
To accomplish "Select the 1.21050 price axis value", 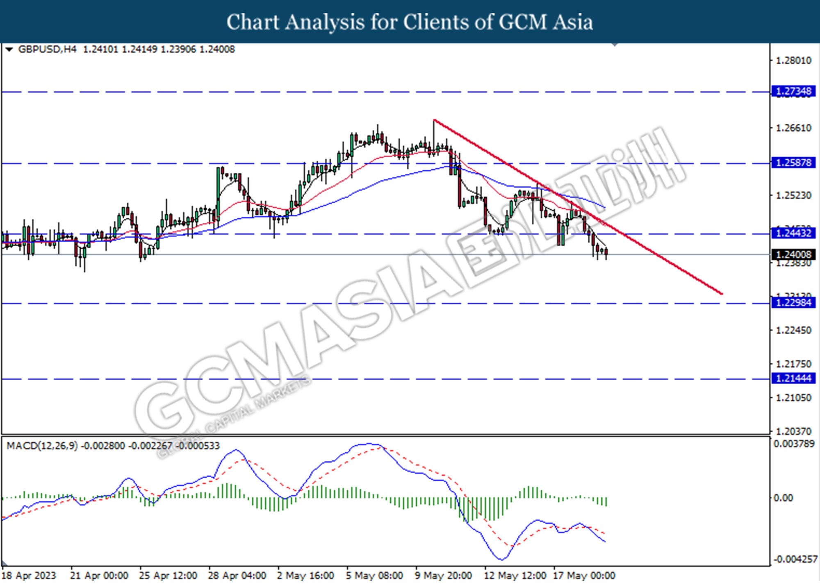I will click(794, 398).
